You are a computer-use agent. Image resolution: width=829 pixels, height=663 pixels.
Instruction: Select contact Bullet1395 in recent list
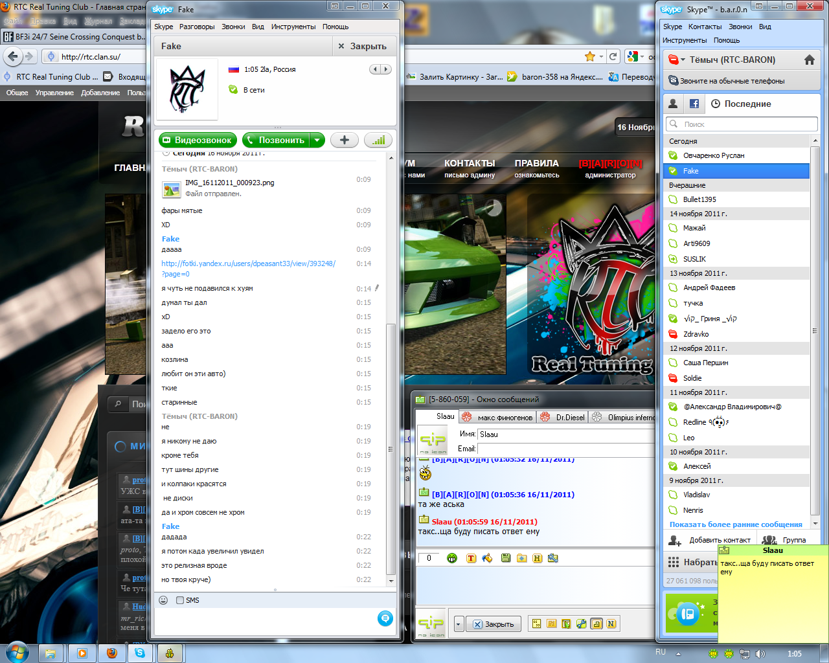[737, 199]
